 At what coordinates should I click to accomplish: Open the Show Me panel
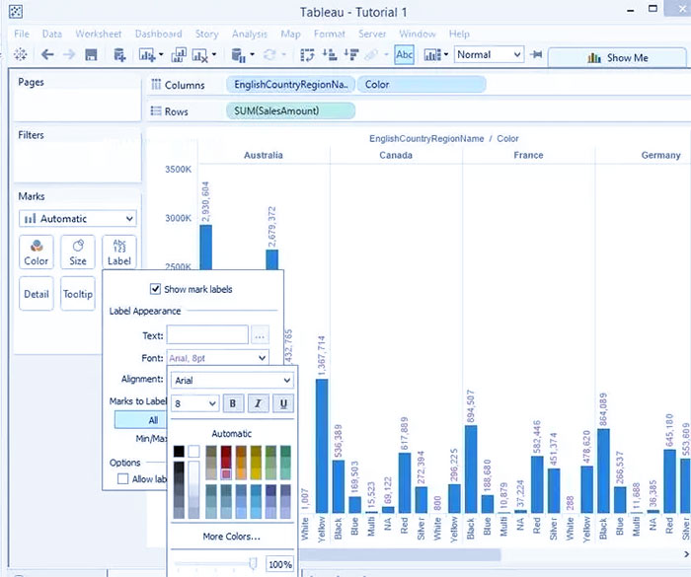pyautogui.click(x=617, y=57)
